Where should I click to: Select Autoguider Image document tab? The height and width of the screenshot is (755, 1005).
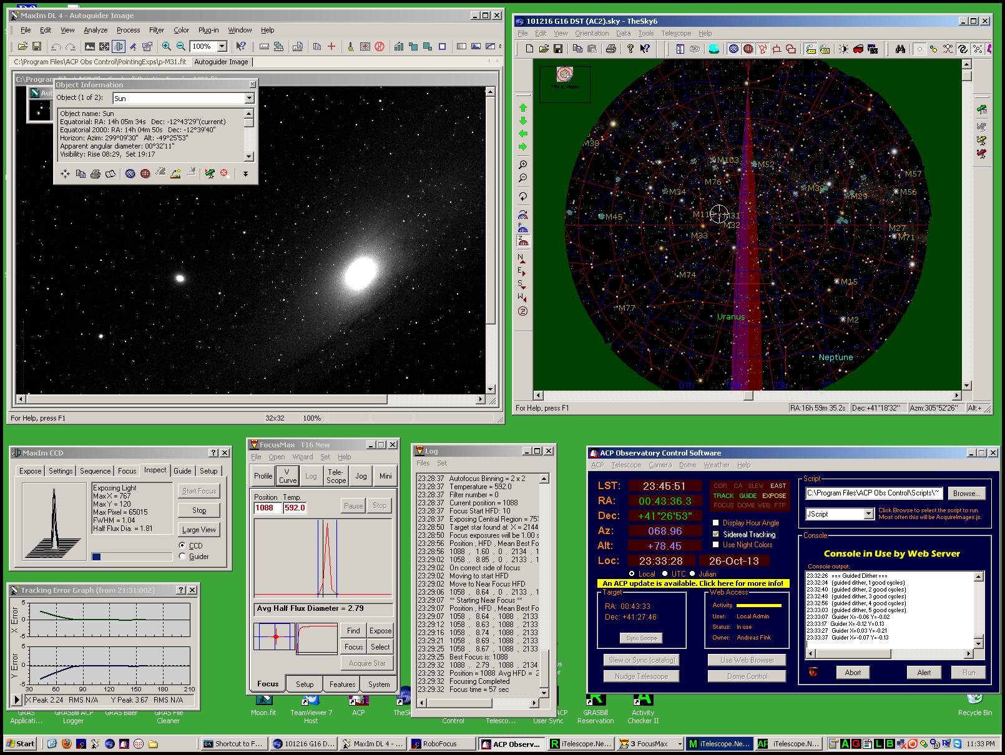[x=221, y=62]
